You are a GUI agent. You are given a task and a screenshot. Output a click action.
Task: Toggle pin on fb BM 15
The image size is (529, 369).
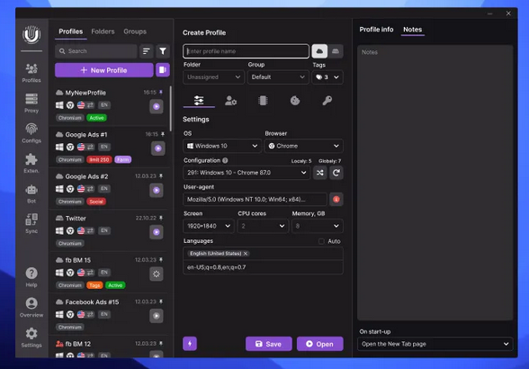pyautogui.click(x=161, y=259)
